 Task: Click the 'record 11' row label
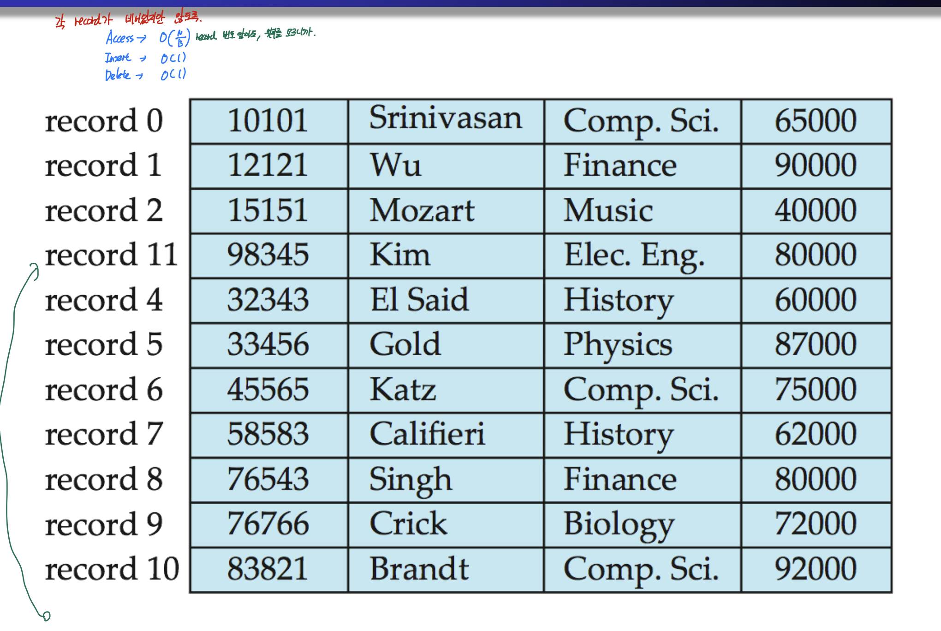click(111, 255)
